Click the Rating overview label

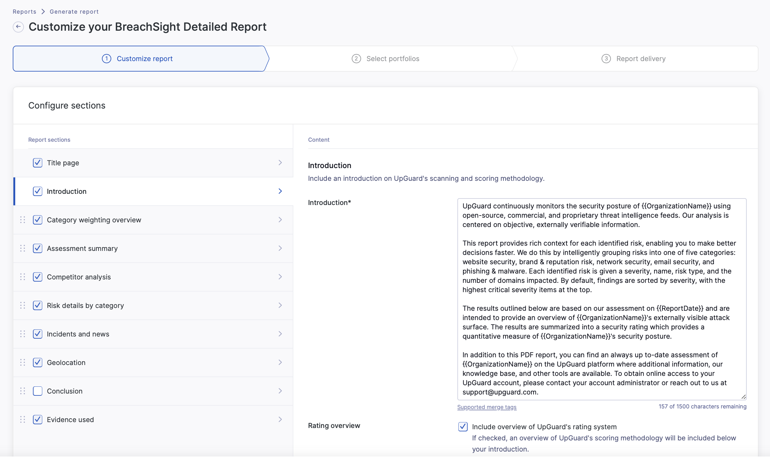[x=334, y=426]
